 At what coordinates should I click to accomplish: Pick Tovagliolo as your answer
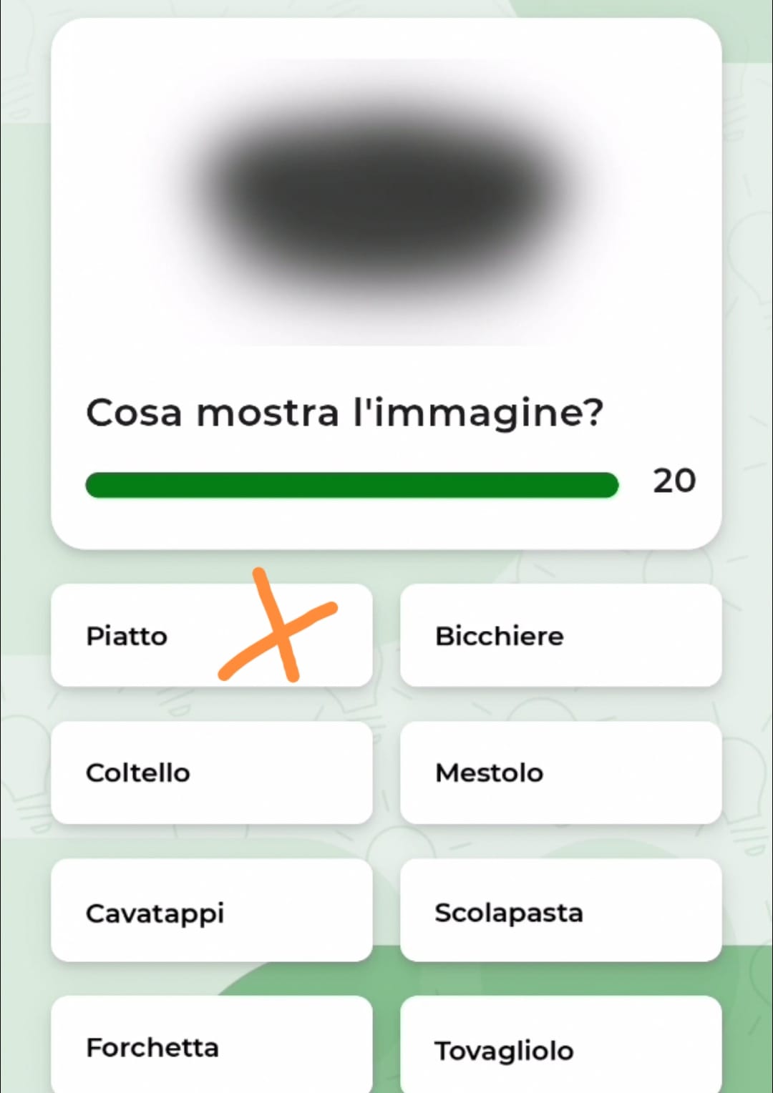coord(560,1049)
